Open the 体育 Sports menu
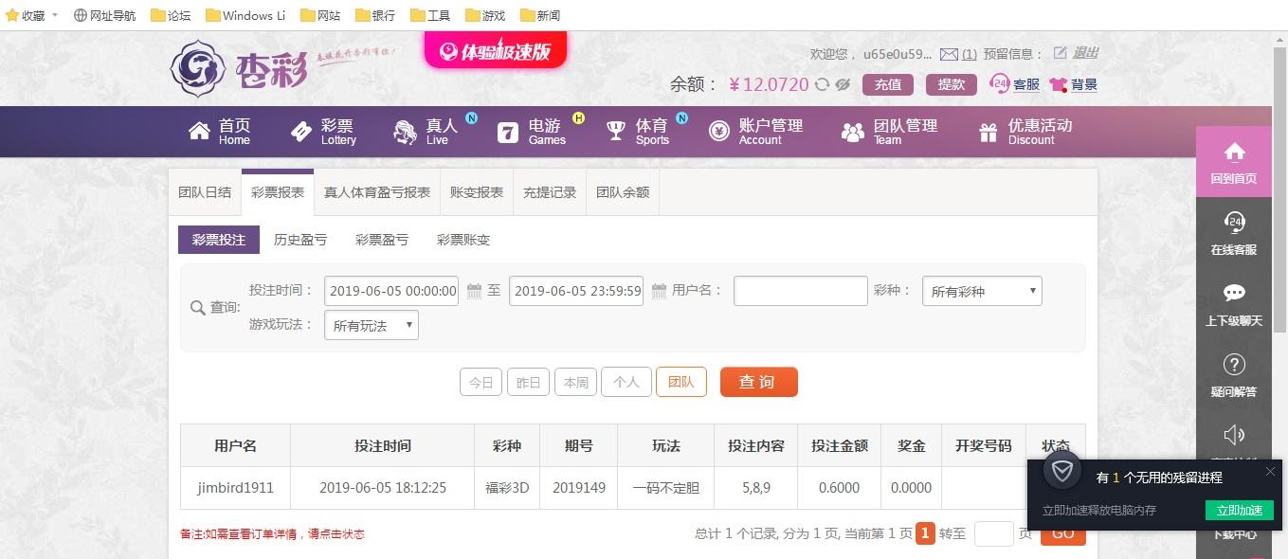 click(x=639, y=132)
